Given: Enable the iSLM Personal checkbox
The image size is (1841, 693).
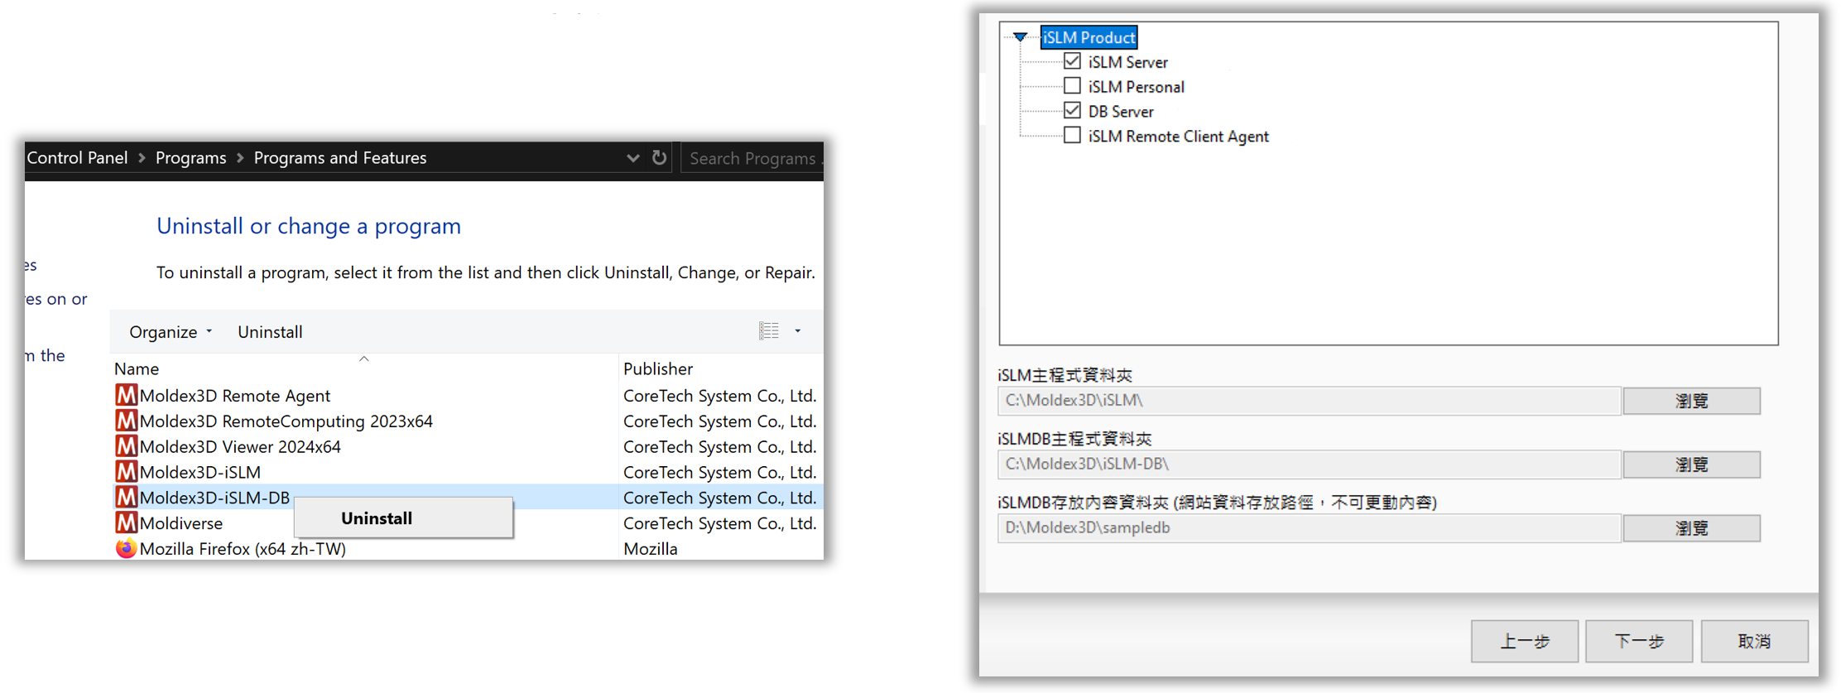Looking at the screenshot, I should [1072, 86].
